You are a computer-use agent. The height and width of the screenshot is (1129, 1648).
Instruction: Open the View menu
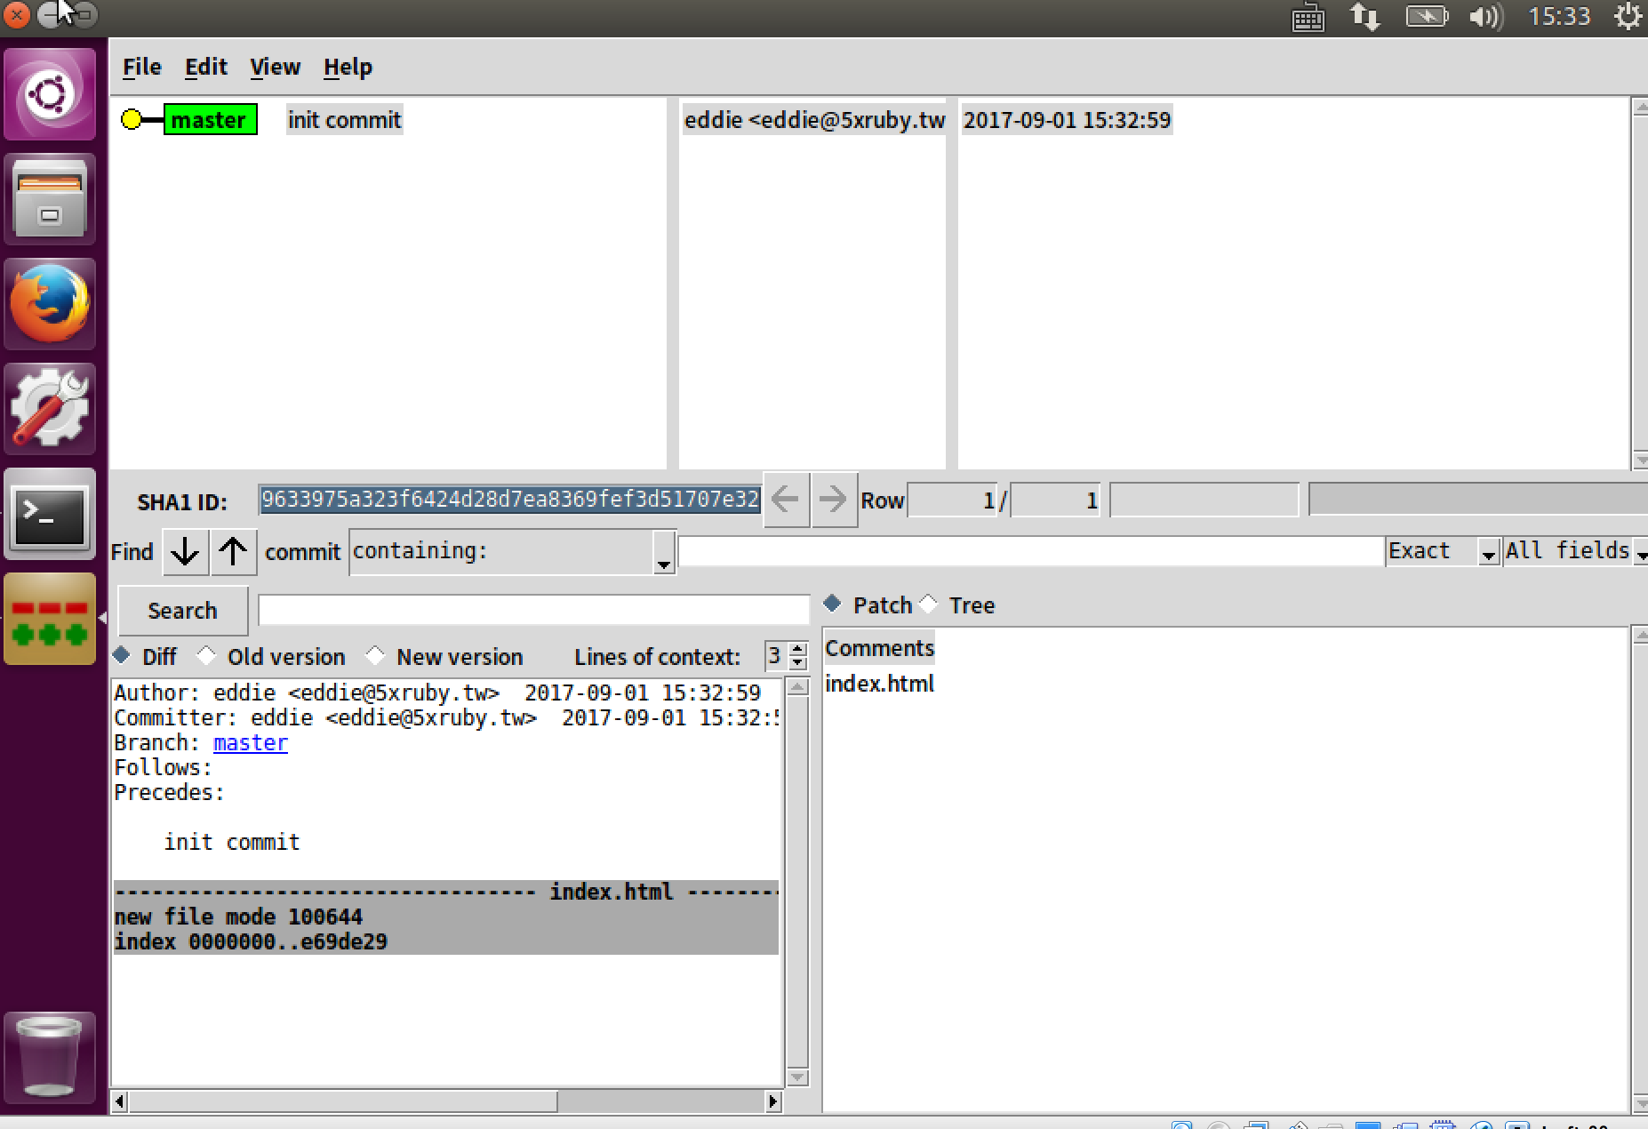[275, 66]
